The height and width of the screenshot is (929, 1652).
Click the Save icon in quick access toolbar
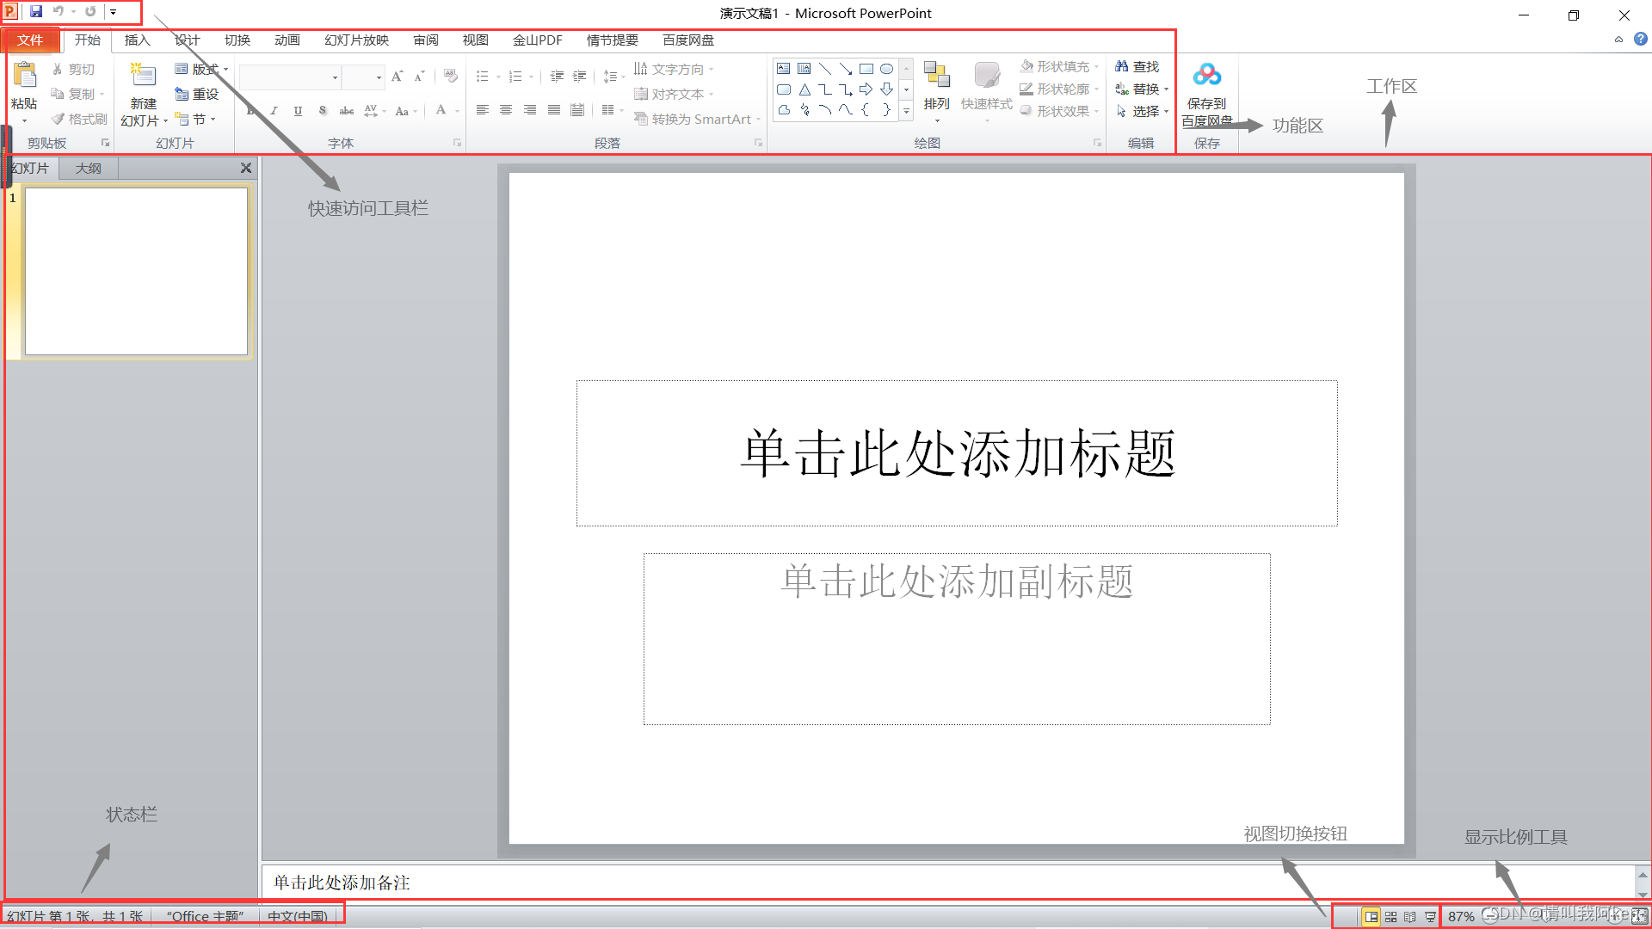36,12
